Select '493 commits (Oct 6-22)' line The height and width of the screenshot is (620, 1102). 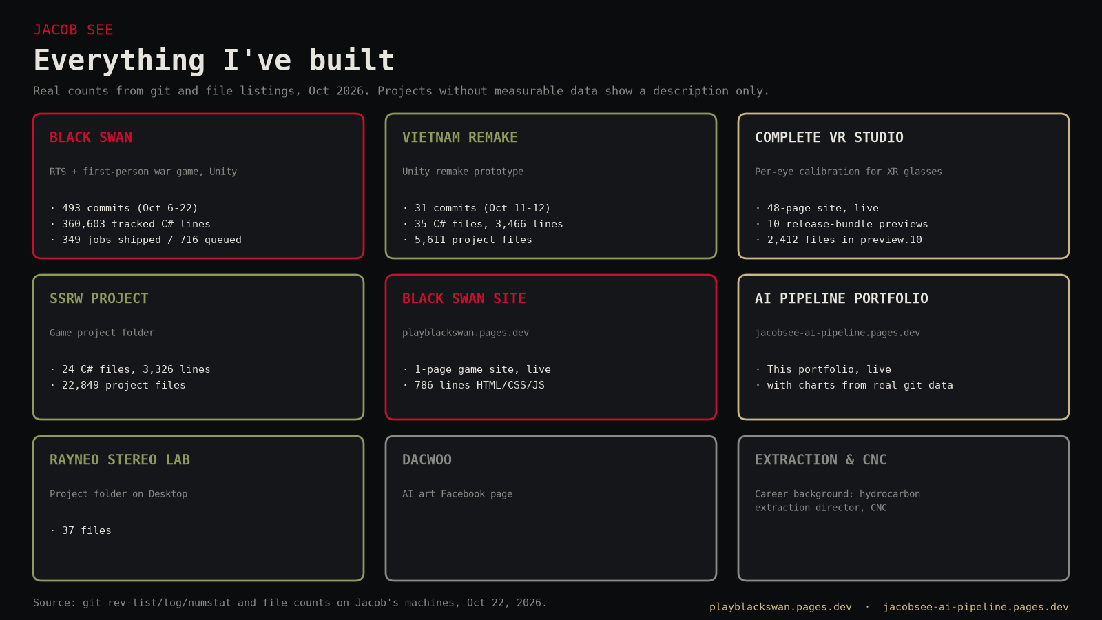(x=129, y=208)
